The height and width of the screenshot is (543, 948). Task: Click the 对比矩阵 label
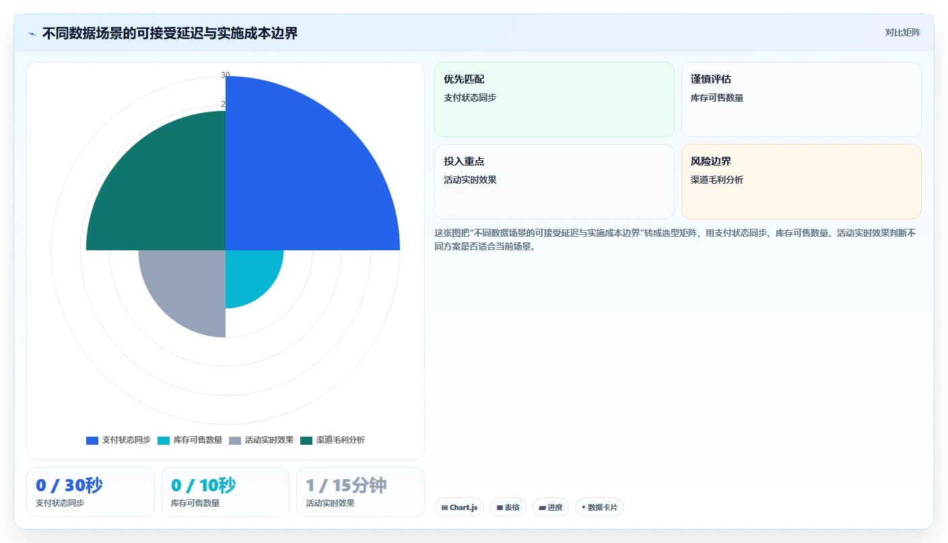point(902,32)
